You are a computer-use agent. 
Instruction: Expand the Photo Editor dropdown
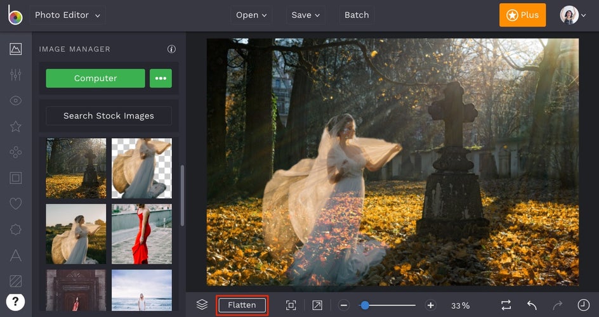[67, 15]
